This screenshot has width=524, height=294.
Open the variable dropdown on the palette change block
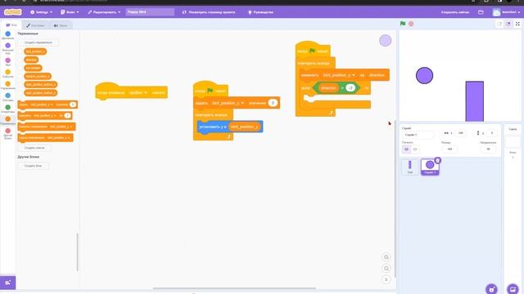tap(45, 116)
